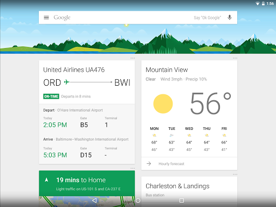This screenshot has width=276, height=207.
Task: Select Friday's forecast column
Action: [x=224, y=139]
